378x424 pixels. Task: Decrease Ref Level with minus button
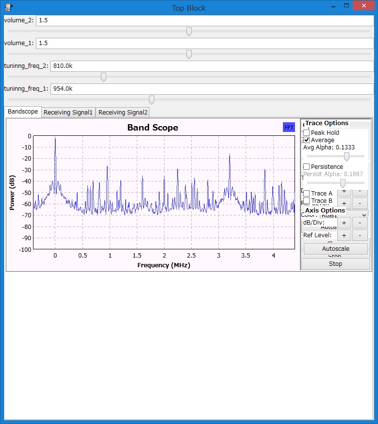[x=360, y=235]
